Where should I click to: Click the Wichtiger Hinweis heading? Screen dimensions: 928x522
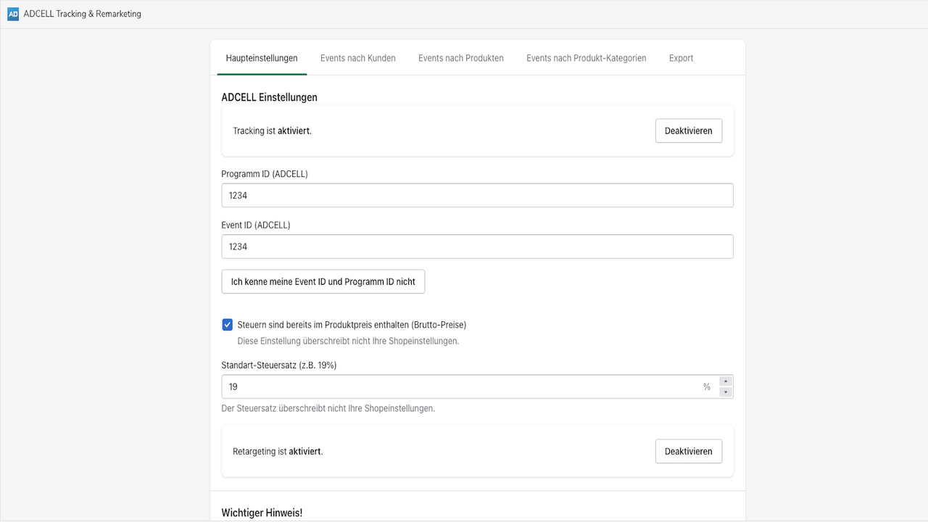pyautogui.click(x=262, y=513)
